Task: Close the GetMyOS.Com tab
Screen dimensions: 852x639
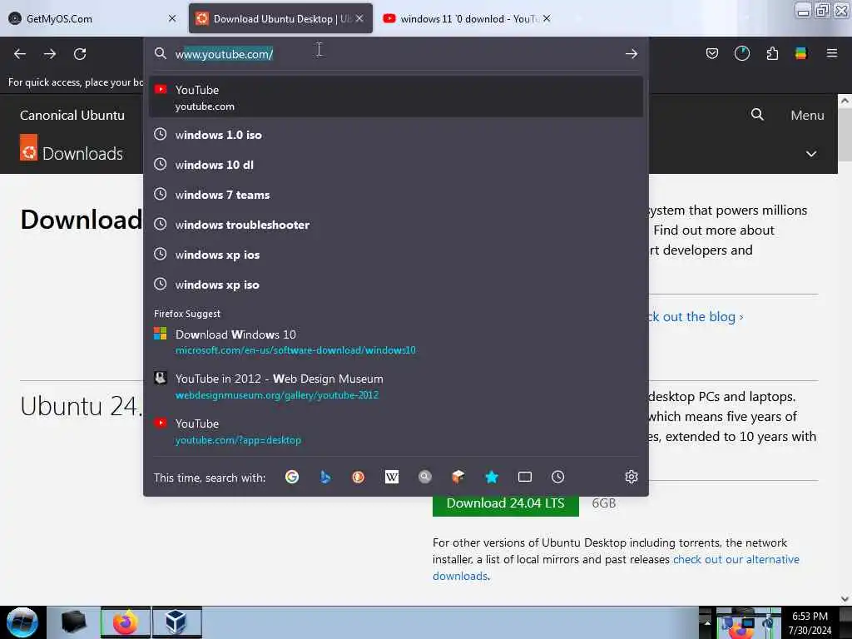Action: (172, 18)
